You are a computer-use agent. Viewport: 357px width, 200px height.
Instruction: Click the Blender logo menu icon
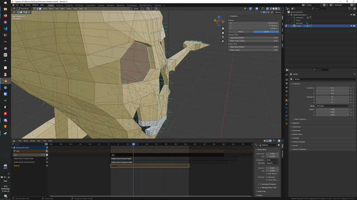tap(13, 5)
